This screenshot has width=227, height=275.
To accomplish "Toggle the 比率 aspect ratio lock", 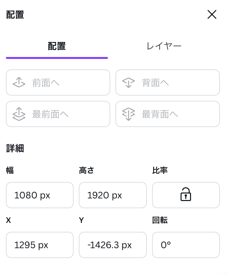I will pos(186,195).
